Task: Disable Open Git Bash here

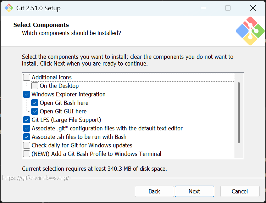Action: [35, 103]
